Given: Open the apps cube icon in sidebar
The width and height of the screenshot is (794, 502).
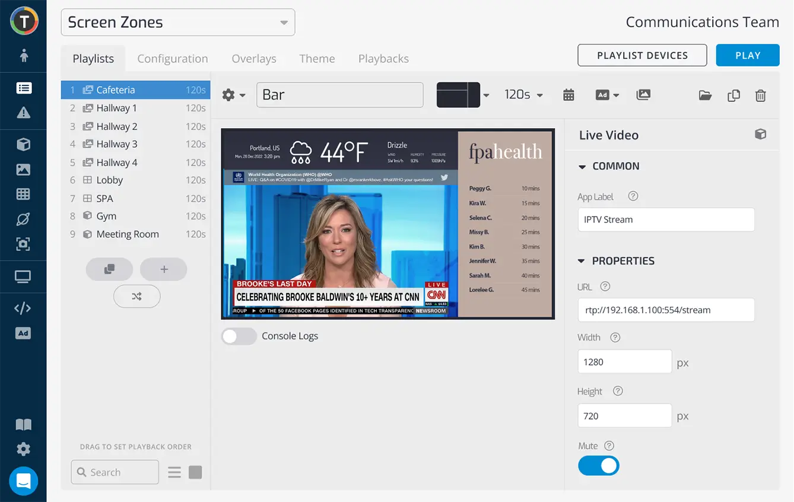Looking at the screenshot, I should point(24,145).
